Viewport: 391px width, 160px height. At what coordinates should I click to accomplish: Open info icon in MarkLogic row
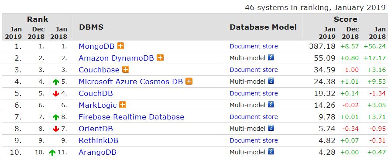(x=271, y=105)
